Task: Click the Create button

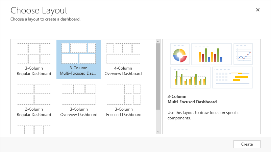Action: (x=247, y=144)
